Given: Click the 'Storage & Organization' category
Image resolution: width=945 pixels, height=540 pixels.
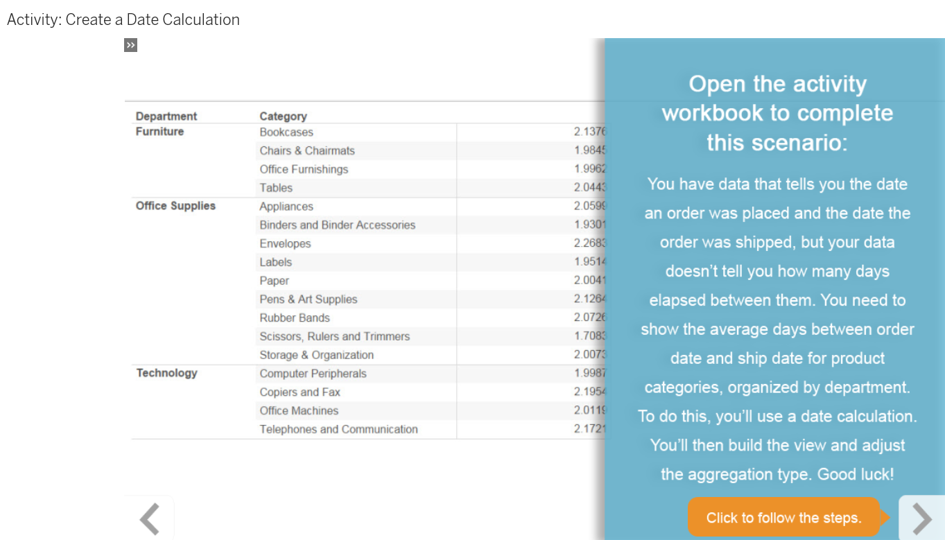Looking at the screenshot, I should [317, 355].
